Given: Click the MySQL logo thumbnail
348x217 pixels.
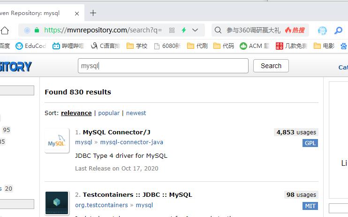Looking at the screenshot, I should [x=57, y=141].
